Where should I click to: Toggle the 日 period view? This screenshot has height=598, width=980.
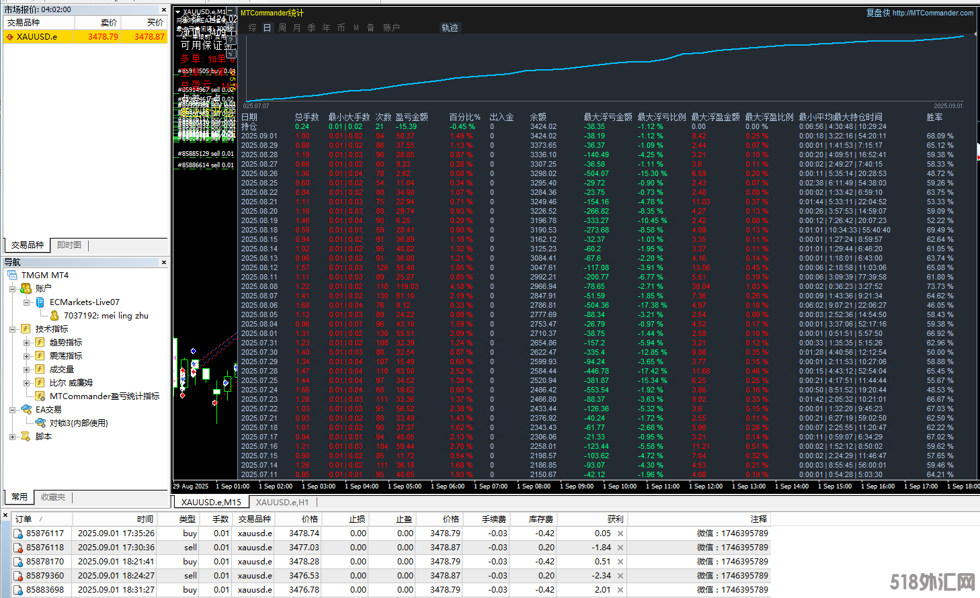click(267, 28)
